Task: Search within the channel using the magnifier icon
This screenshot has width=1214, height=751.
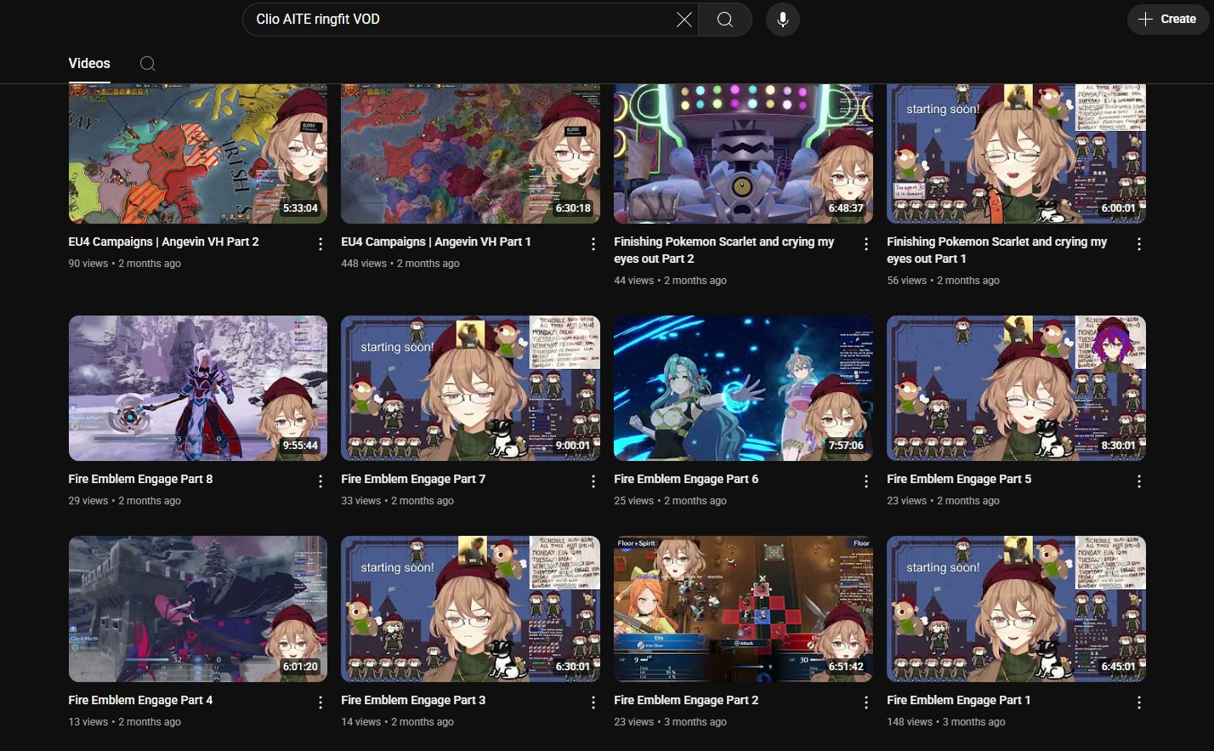Action: [147, 64]
